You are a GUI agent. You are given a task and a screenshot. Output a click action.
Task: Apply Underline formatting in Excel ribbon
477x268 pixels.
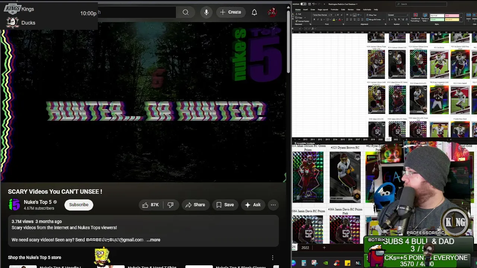(x=322, y=19)
